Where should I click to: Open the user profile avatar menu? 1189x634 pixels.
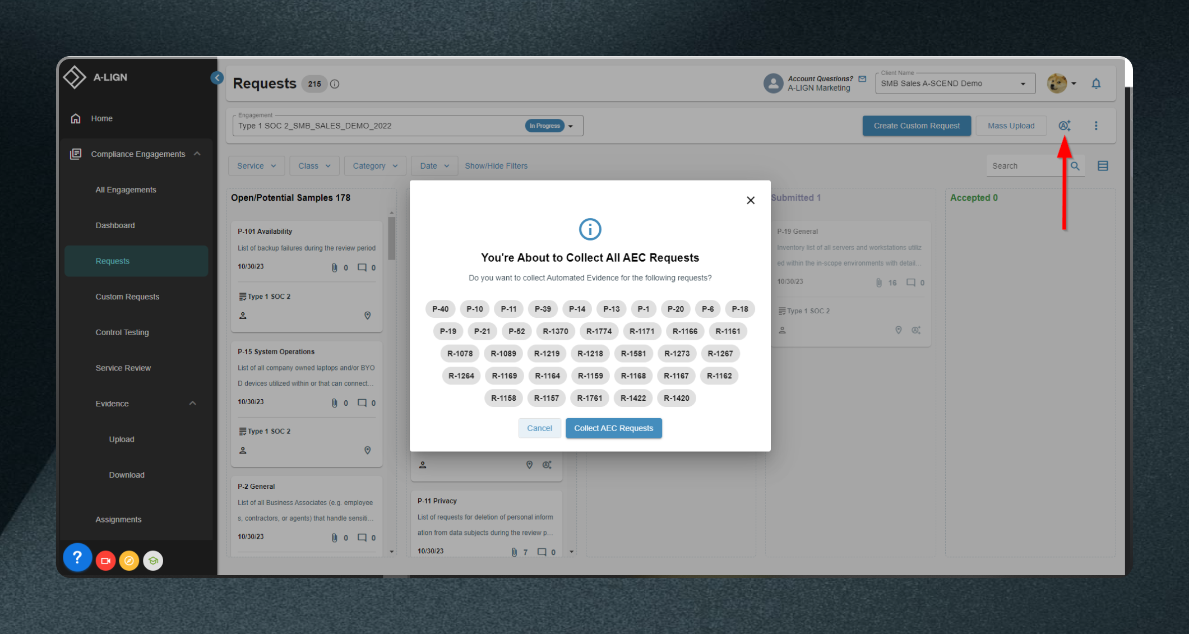tap(1062, 84)
